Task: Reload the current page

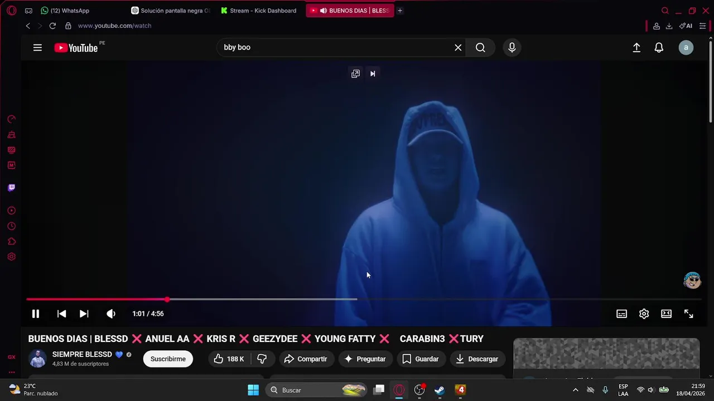Action: point(52,26)
